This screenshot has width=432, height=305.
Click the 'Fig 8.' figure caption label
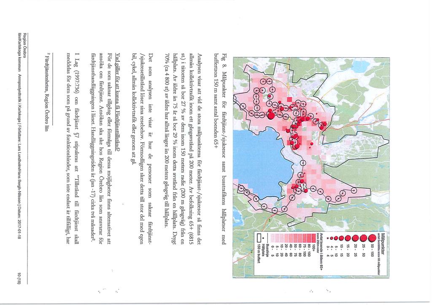click(224, 62)
